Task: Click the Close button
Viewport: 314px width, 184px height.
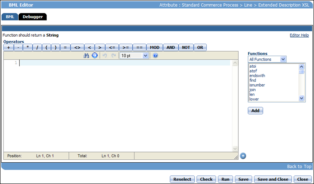Action: coord(303,179)
